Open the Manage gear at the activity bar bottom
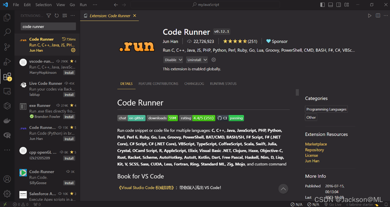Screen dimensions: 390x207 [7, 193]
